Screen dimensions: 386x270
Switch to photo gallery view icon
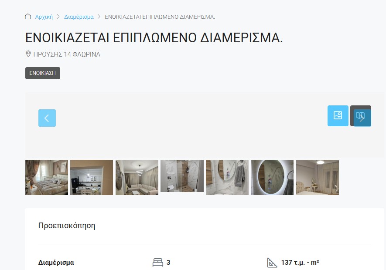(x=338, y=115)
